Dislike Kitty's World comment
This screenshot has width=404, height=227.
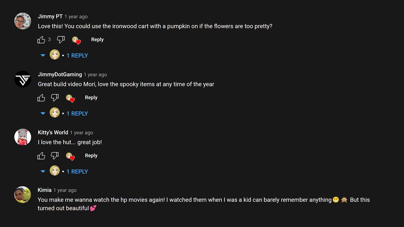[x=55, y=156]
